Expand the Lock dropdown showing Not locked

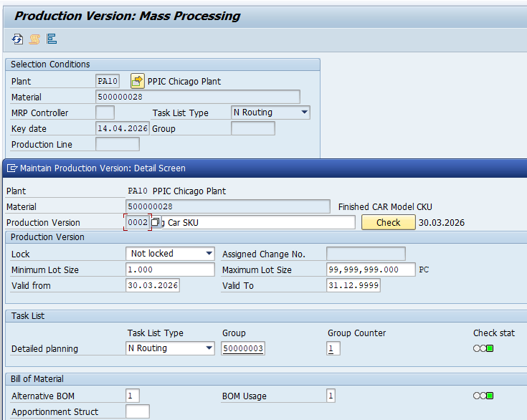click(x=209, y=254)
